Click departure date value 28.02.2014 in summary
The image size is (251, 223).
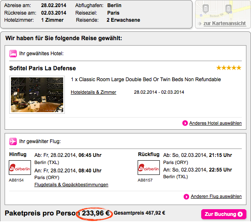pyautogui.click(x=54, y=5)
